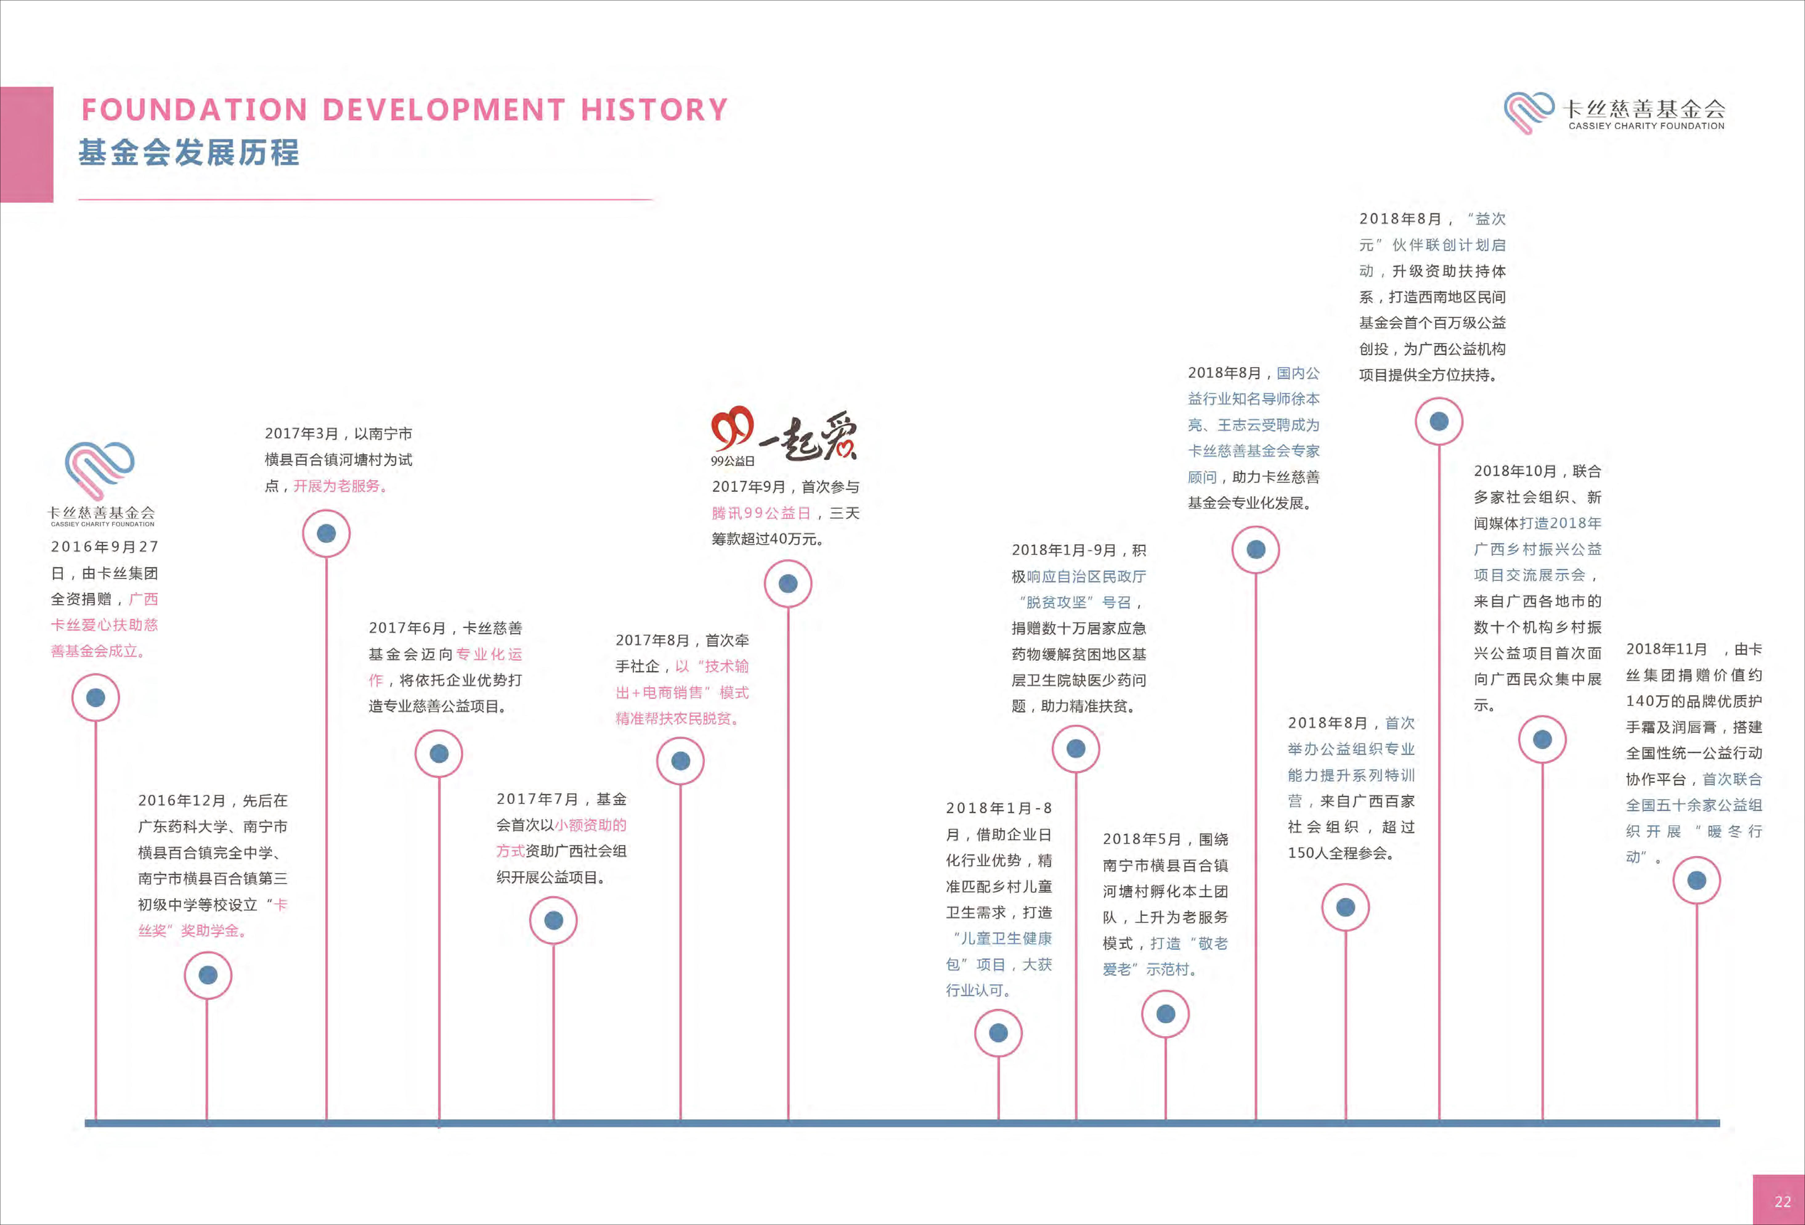This screenshot has width=1805, height=1225.
Task: Click the blue text “脱贫攻坚”号召
Action: coord(1075,603)
